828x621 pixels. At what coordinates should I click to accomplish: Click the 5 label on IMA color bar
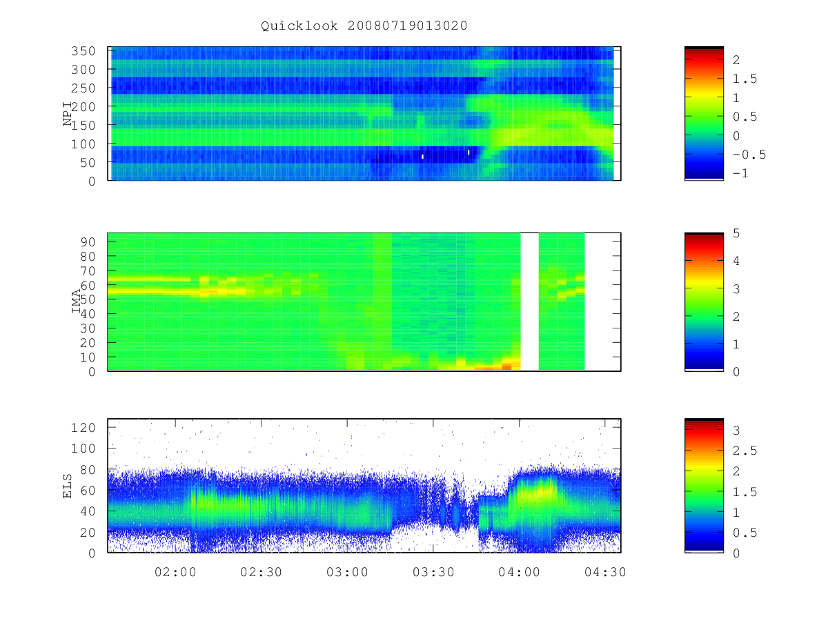(x=736, y=233)
